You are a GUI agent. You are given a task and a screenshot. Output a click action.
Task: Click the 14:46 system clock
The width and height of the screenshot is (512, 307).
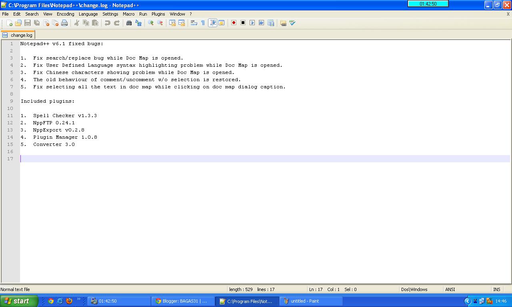click(x=501, y=301)
